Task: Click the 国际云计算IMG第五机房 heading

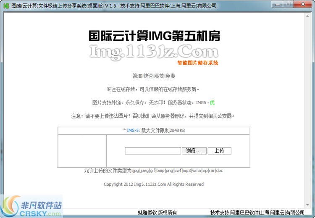Action: click(154, 36)
